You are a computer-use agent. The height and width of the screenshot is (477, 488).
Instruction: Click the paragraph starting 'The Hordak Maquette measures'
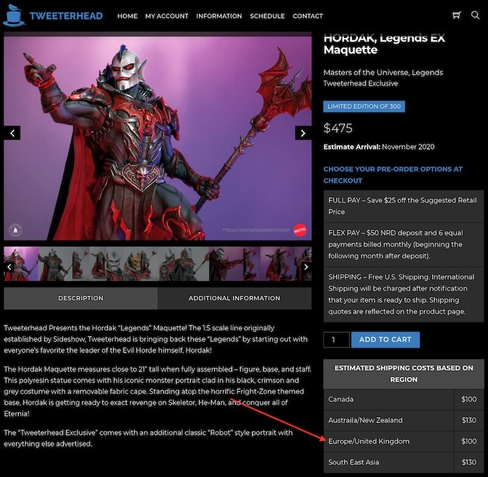pyautogui.click(x=157, y=391)
